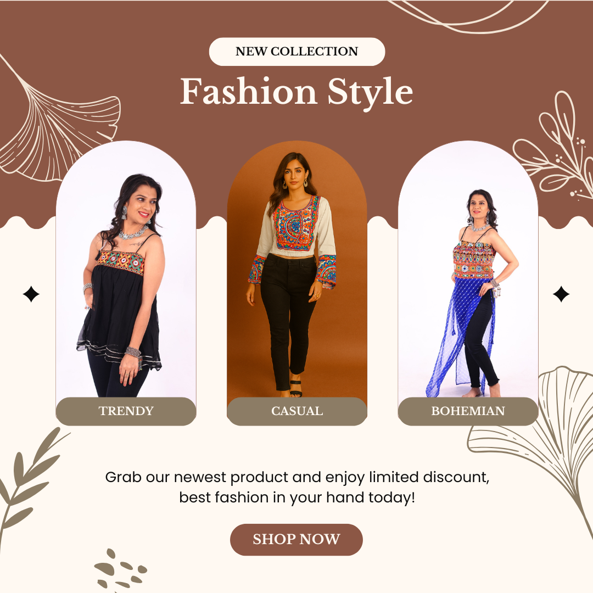Click the BOHEMIAN category label
This screenshot has height=593, width=593.
(468, 411)
